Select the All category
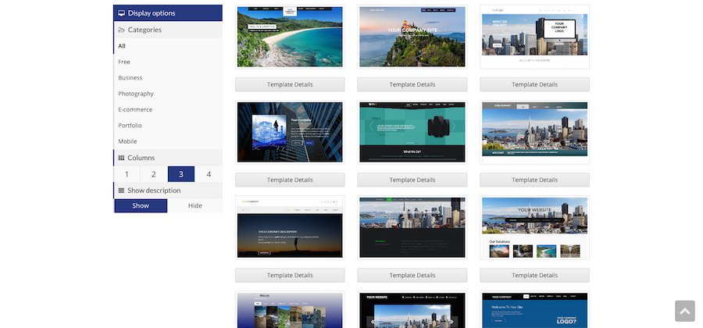This screenshot has width=703, height=328. 168,46
